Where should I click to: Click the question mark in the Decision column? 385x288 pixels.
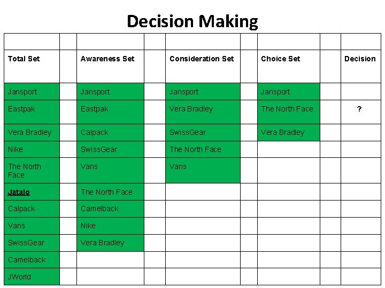pos(359,109)
